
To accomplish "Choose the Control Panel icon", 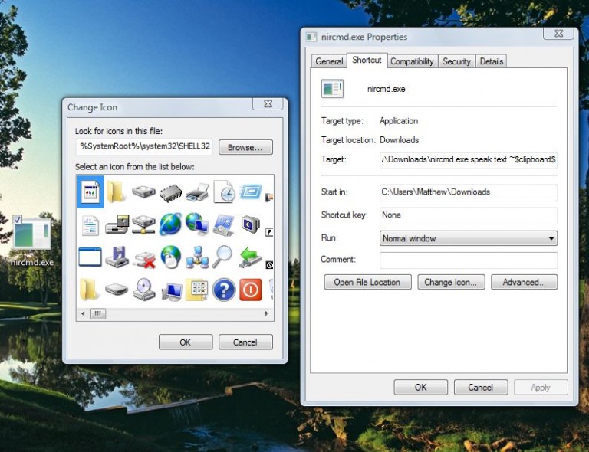I will tap(224, 225).
